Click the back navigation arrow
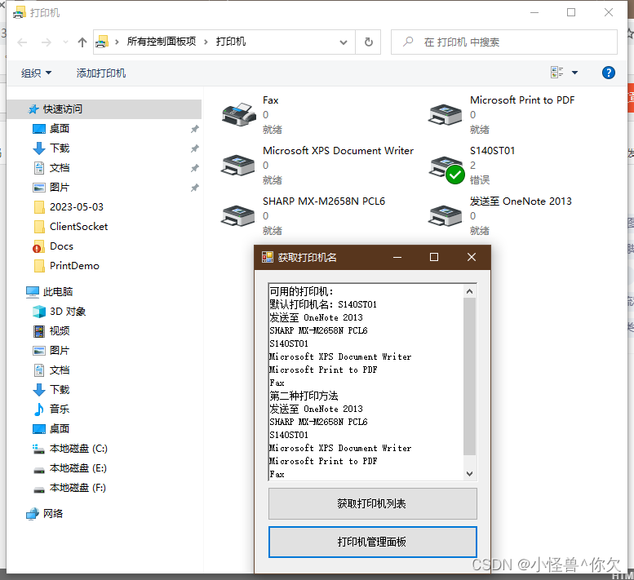Image resolution: width=634 pixels, height=580 pixels. tap(22, 42)
